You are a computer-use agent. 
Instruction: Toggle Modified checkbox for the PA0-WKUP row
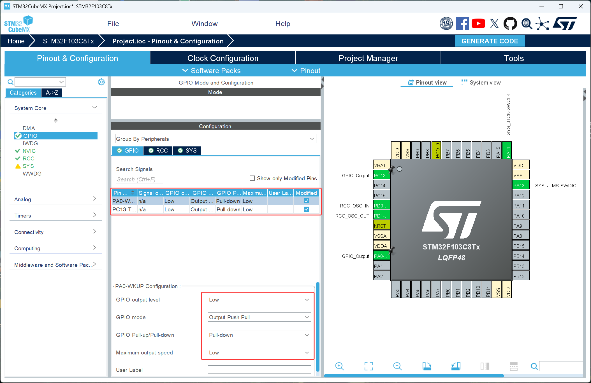[306, 201]
